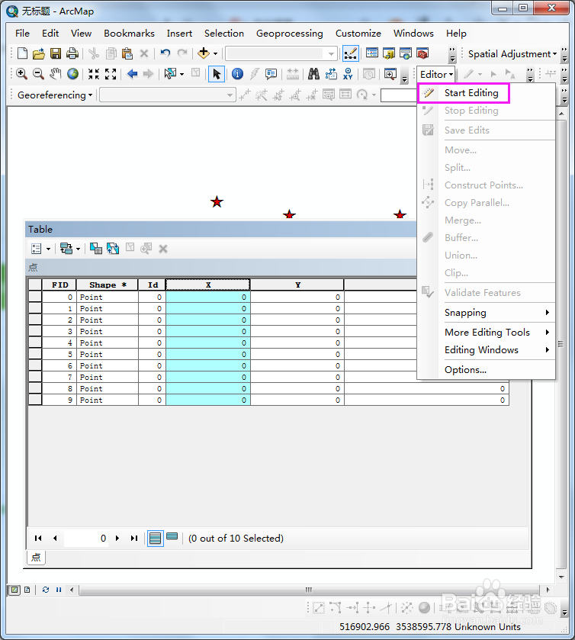Click the New map document icon
This screenshot has height=640, width=575.
pos(22,53)
